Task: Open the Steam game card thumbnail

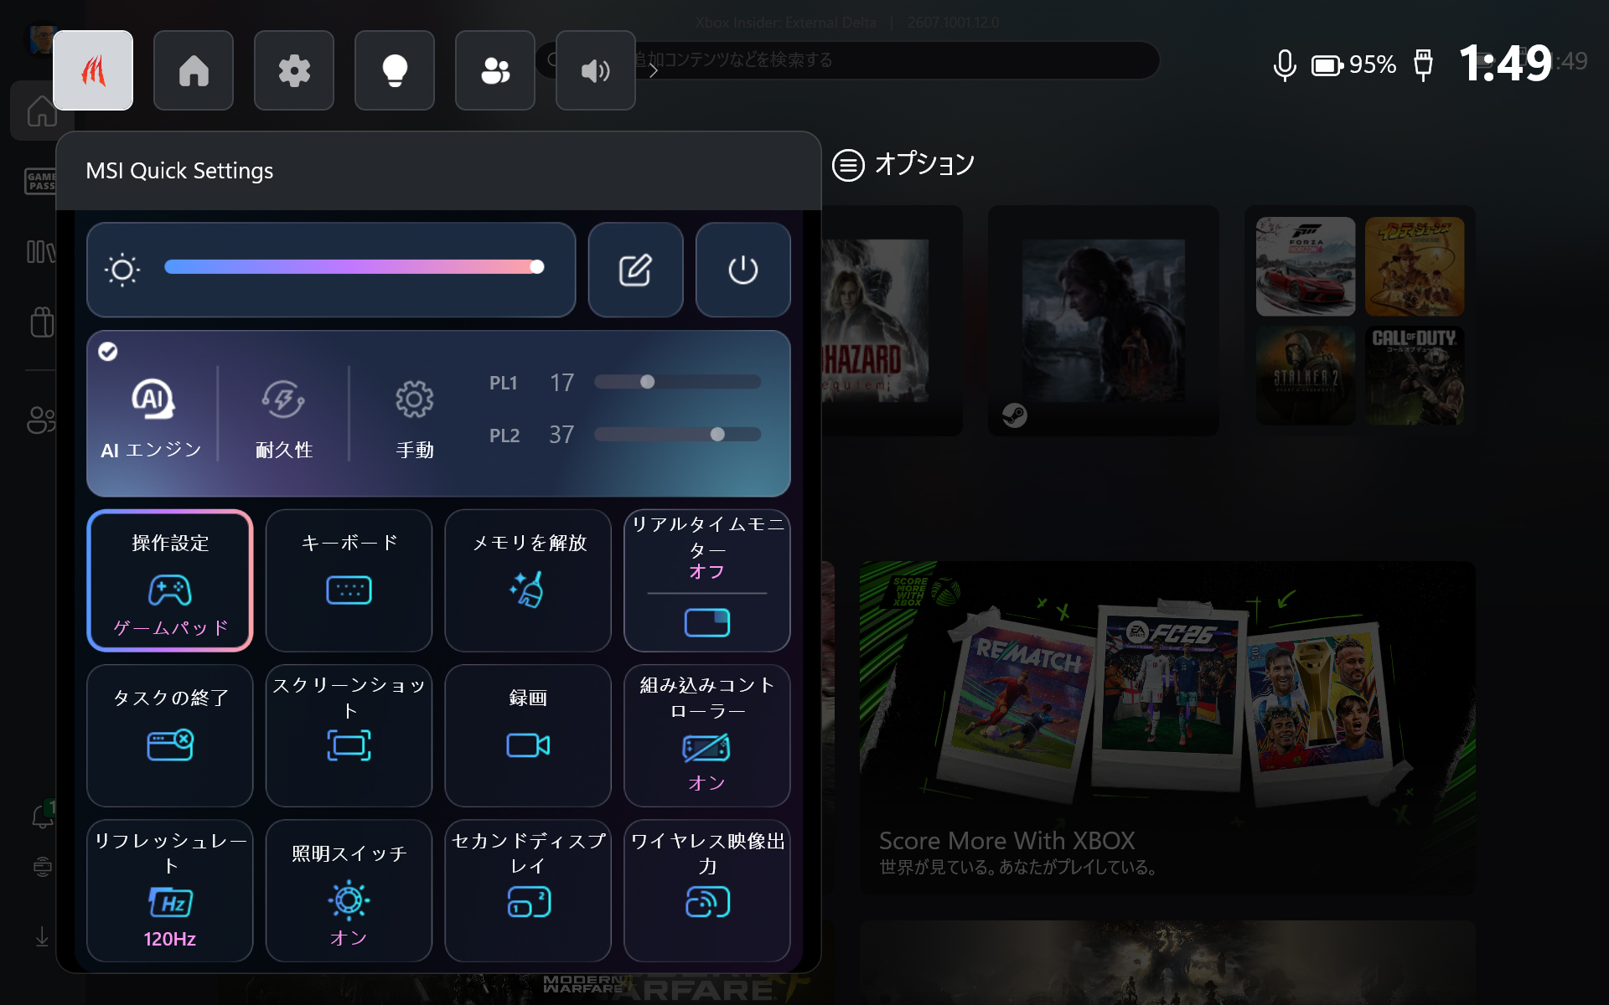Action: (1103, 321)
